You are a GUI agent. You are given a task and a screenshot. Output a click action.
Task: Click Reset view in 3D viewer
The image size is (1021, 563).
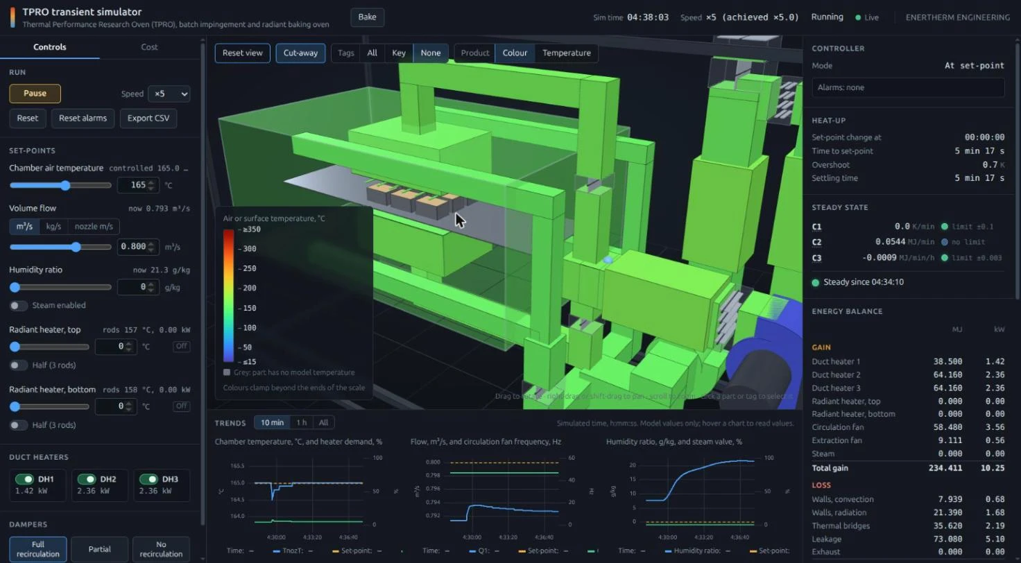(x=243, y=53)
